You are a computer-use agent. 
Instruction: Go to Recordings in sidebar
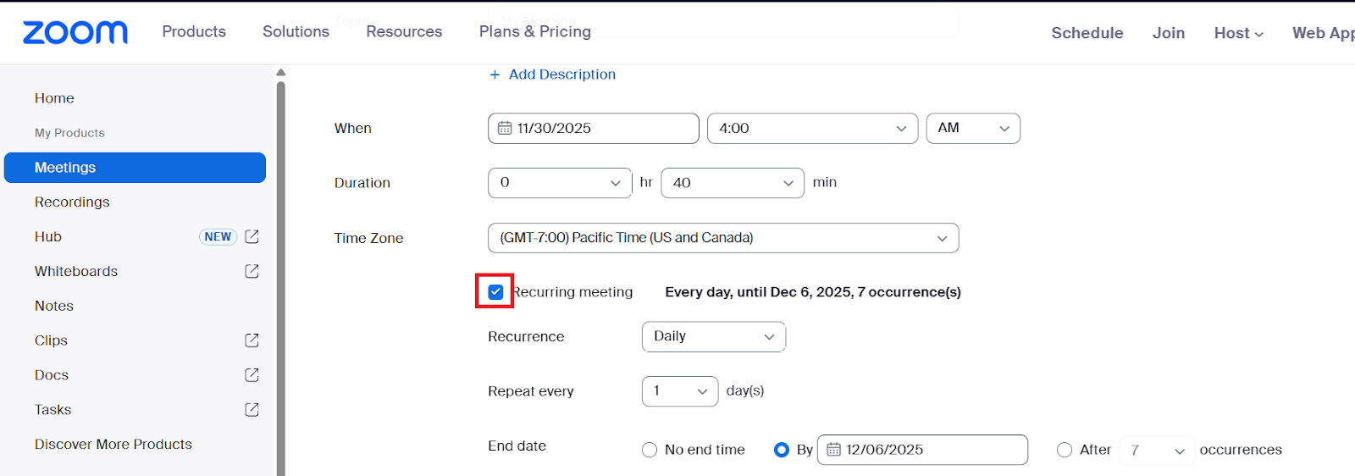[72, 202]
